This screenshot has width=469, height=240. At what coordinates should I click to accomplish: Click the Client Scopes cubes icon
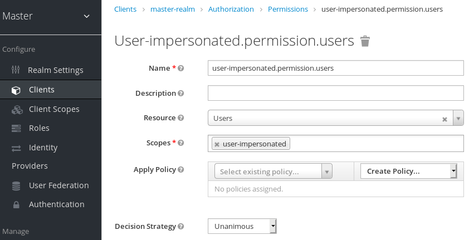[17, 110]
